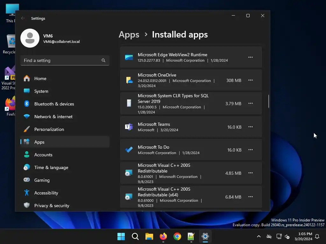Open the notification bell
The width and height of the screenshot is (326, 244).
coord(317,236)
